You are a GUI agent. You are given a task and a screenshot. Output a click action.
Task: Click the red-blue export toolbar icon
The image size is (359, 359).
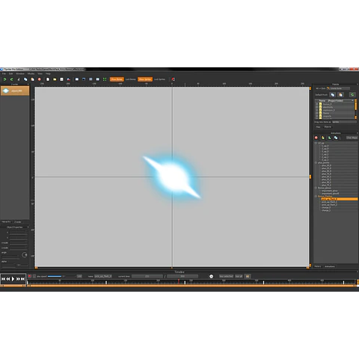(x=69, y=79)
